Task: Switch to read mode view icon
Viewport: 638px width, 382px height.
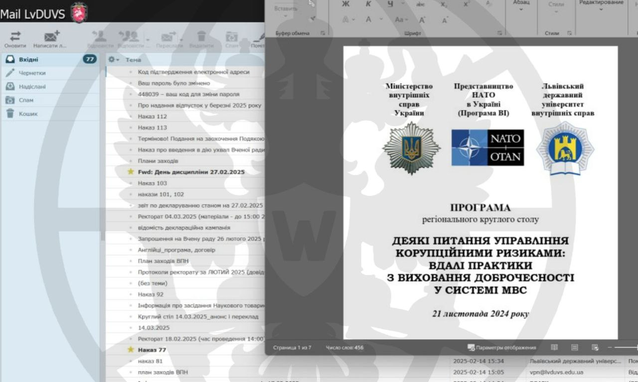Action: [x=554, y=348]
